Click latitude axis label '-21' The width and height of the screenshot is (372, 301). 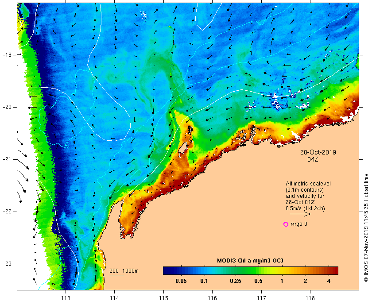click(8, 159)
